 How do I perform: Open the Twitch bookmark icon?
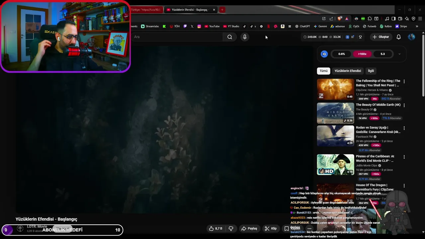(x=185, y=26)
